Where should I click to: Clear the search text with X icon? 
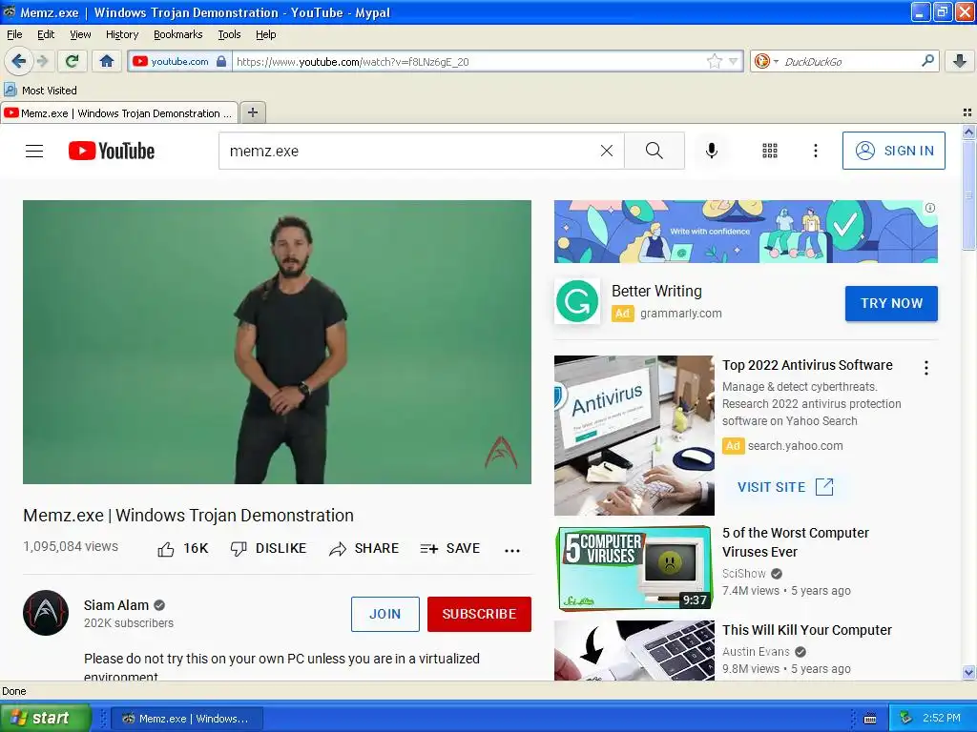[x=606, y=151]
